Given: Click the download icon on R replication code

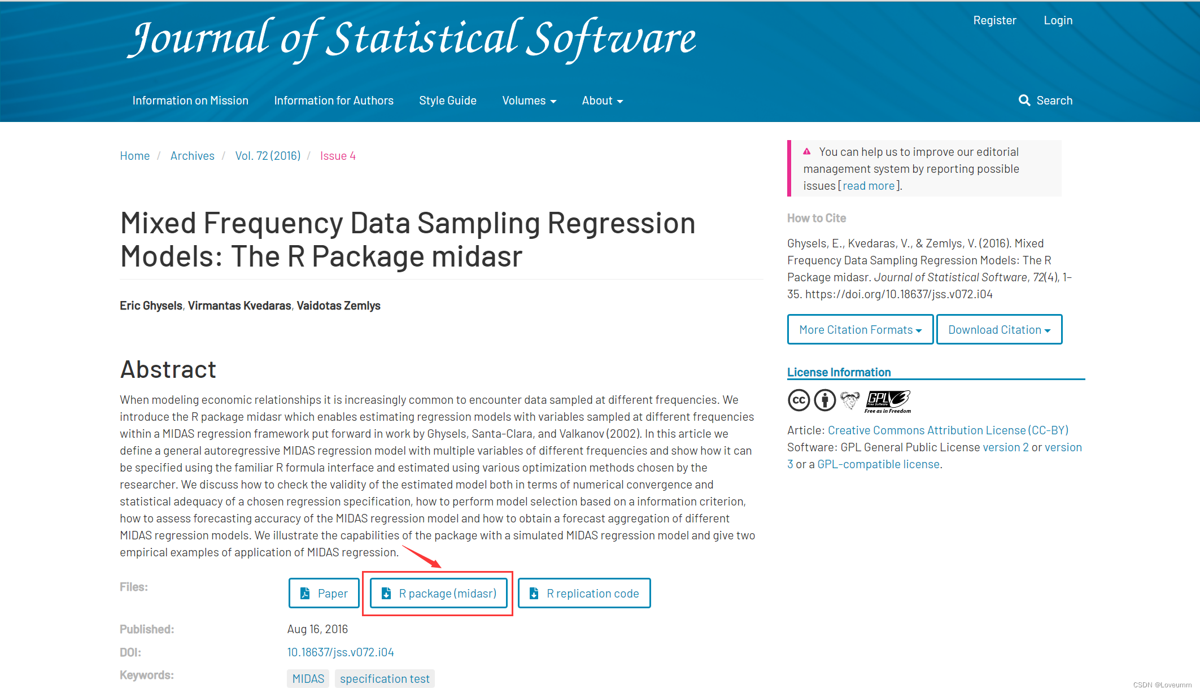Looking at the screenshot, I should pos(534,593).
